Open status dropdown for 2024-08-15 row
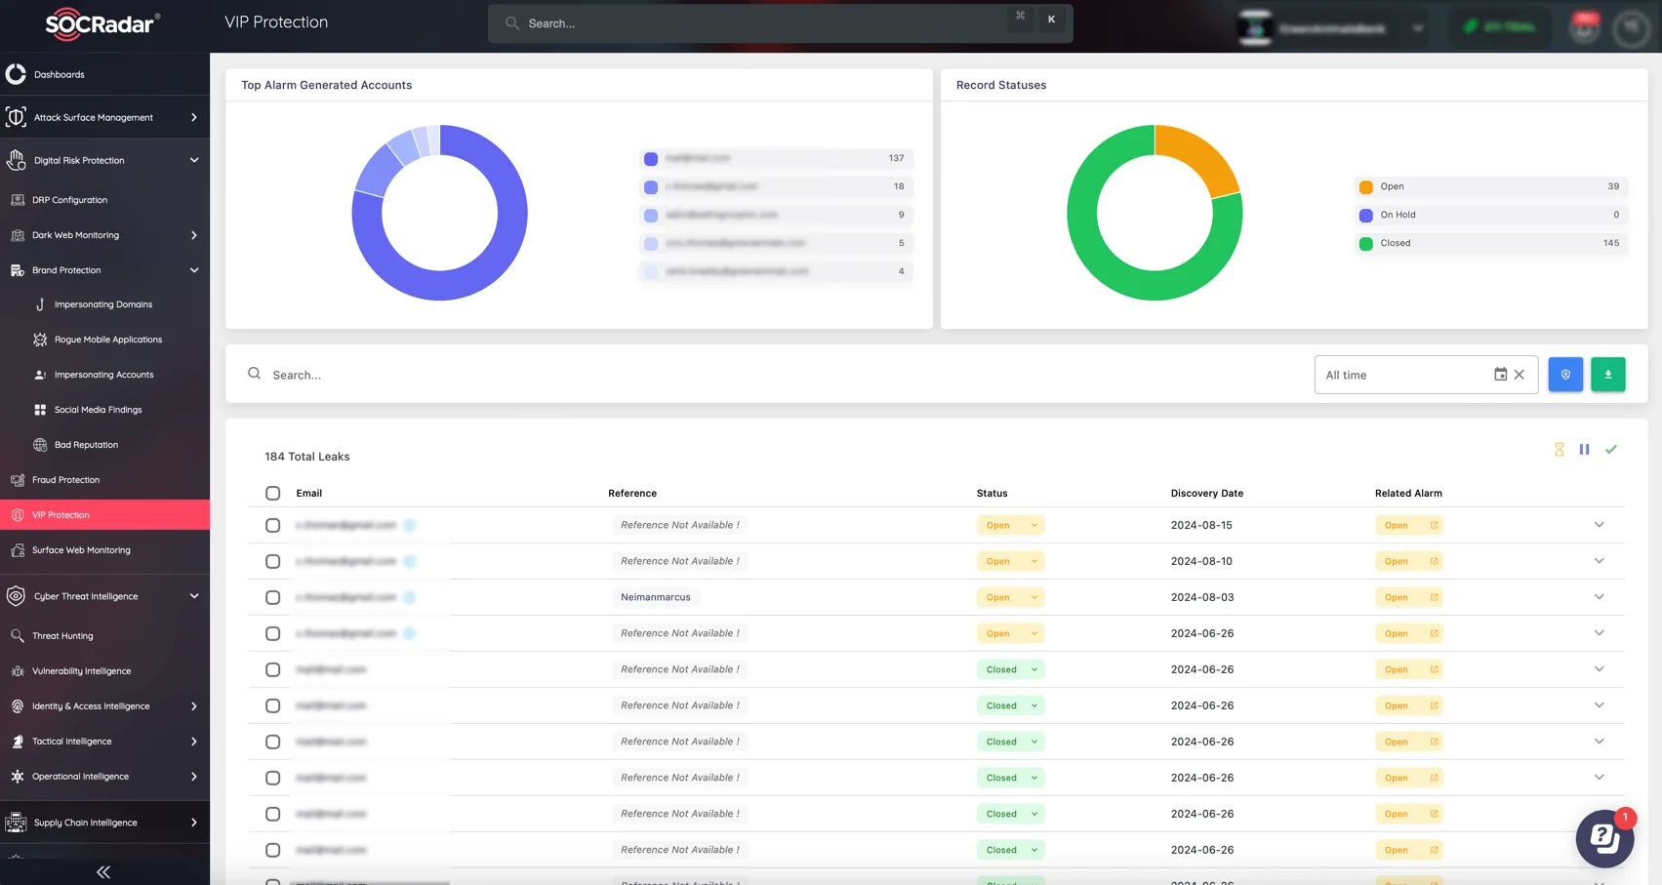The image size is (1662, 885). (1010, 525)
